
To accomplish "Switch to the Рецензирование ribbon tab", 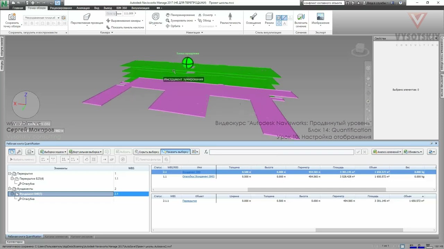I will point(61,8).
